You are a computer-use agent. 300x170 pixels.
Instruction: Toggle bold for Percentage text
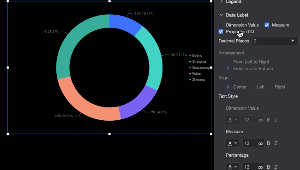pyautogui.click(x=269, y=167)
